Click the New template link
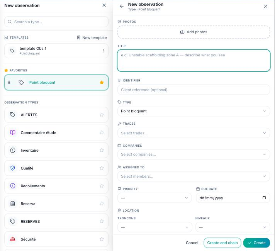This screenshot has height=251, width=275. point(92,37)
